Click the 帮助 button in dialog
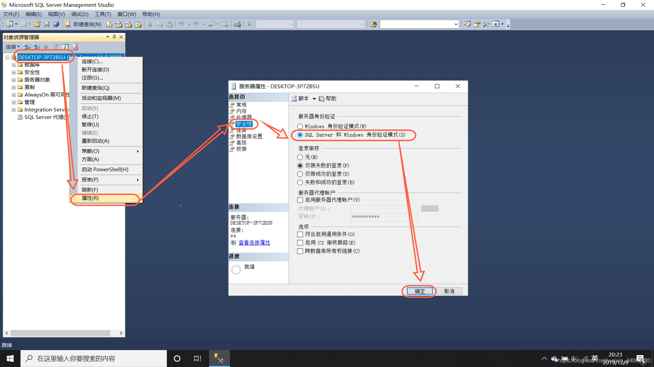 pyautogui.click(x=327, y=99)
